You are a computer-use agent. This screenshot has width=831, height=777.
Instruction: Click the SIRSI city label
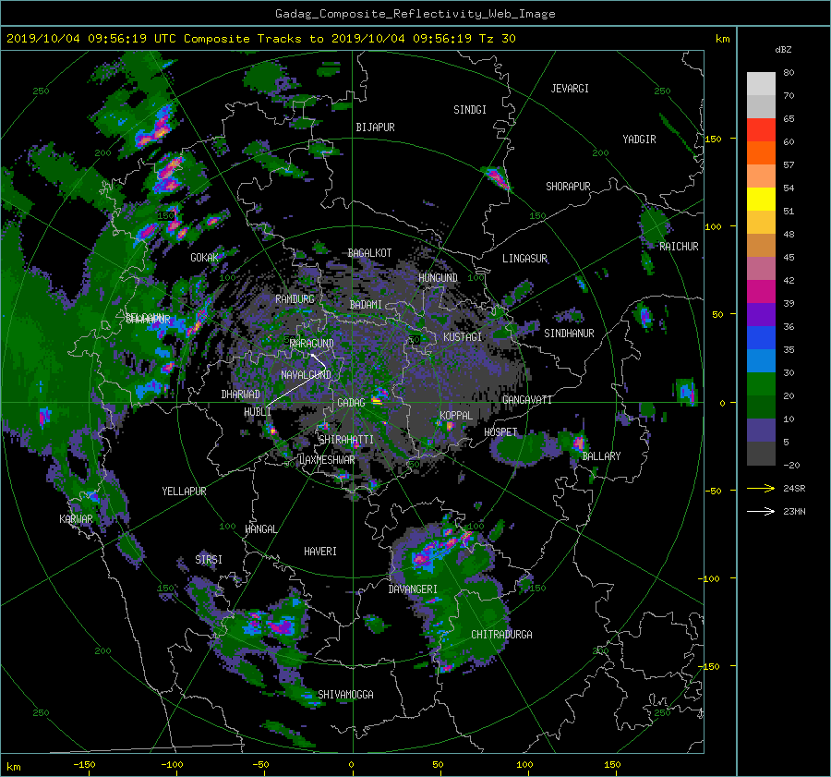click(209, 560)
